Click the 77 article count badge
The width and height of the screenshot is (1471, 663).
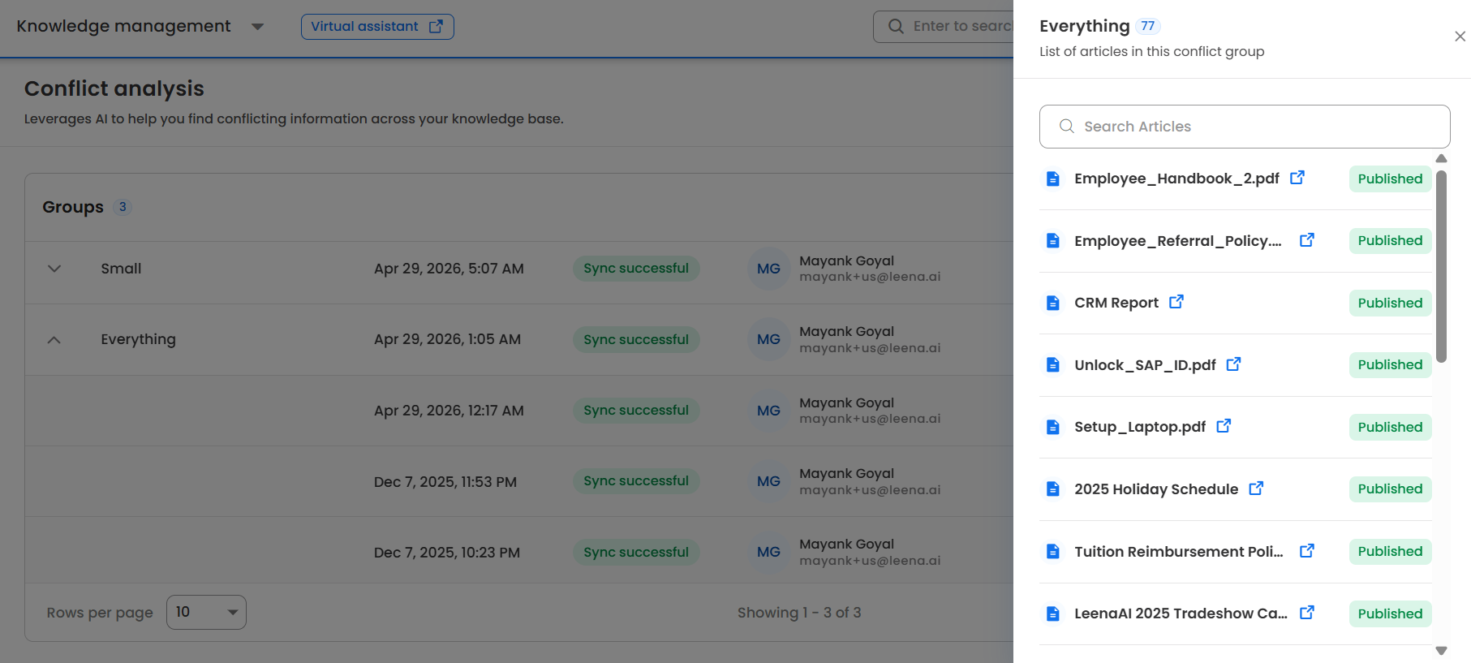coord(1147,26)
